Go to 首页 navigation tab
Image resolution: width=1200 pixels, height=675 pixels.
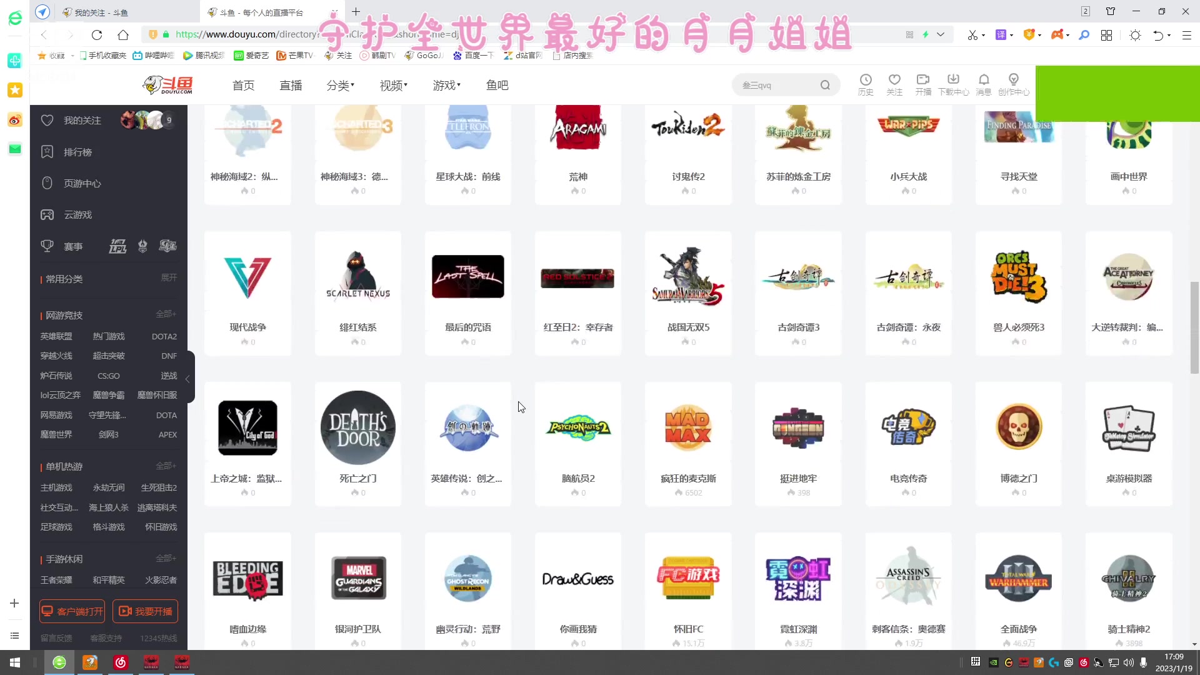tap(243, 85)
